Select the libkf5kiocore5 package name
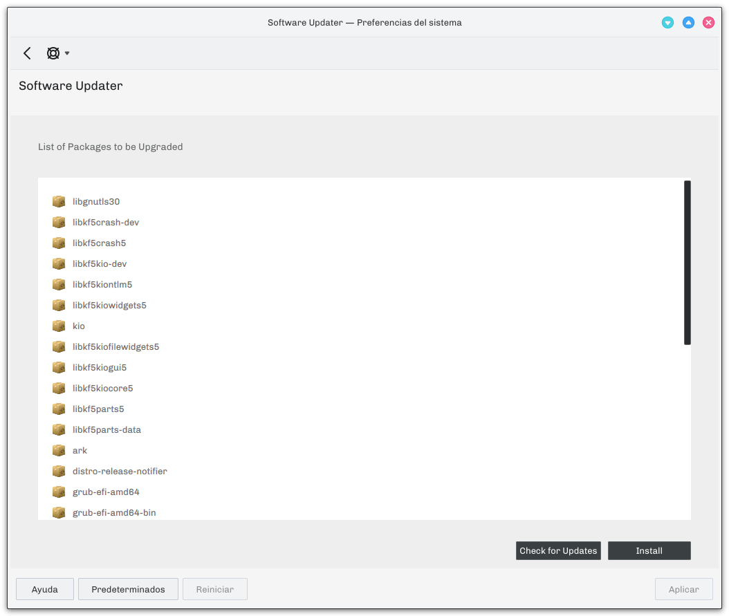Screen dimensions: 729x616 coord(103,389)
